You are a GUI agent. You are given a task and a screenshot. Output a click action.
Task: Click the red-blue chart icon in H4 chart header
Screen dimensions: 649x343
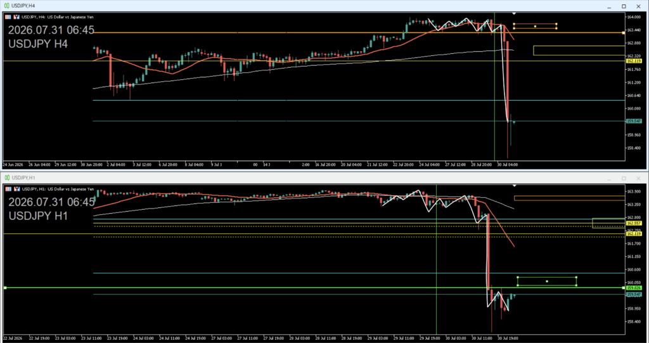(16, 17)
